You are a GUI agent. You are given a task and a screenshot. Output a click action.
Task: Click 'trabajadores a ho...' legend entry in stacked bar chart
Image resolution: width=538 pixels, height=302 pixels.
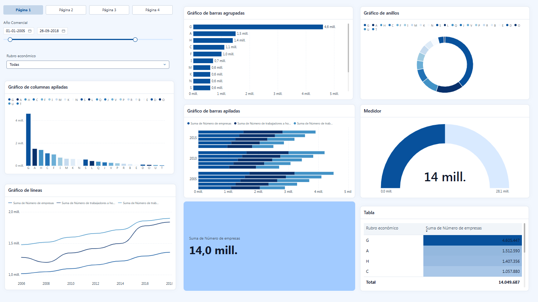(262, 123)
